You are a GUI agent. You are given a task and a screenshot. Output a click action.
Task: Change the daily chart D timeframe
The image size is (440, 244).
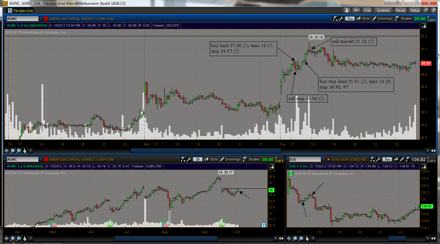[x=198, y=159]
